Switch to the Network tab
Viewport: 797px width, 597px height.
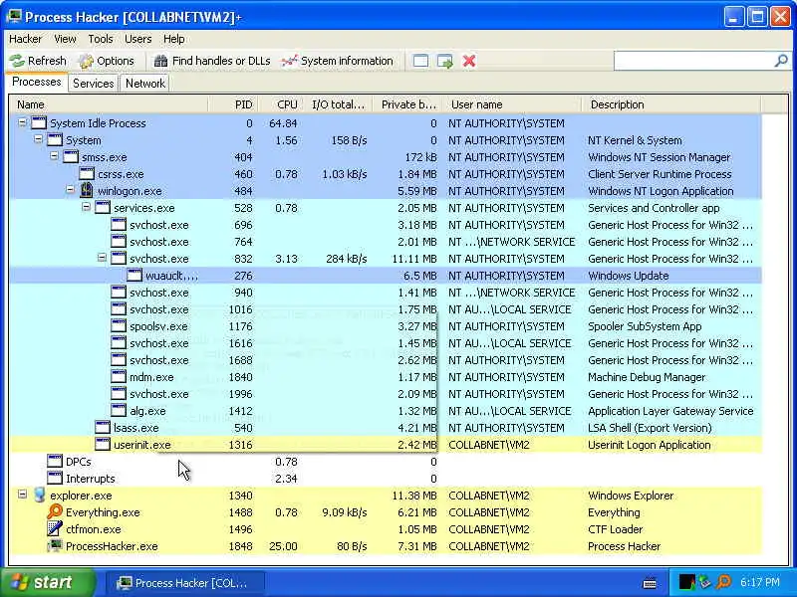(145, 84)
